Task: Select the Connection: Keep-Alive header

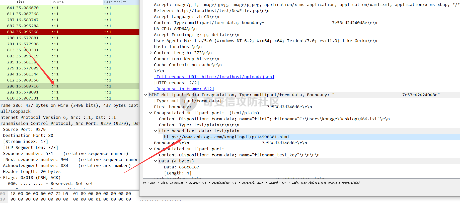Action: coord(186,59)
